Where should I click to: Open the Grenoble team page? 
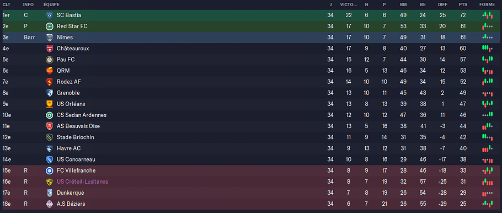click(68, 93)
